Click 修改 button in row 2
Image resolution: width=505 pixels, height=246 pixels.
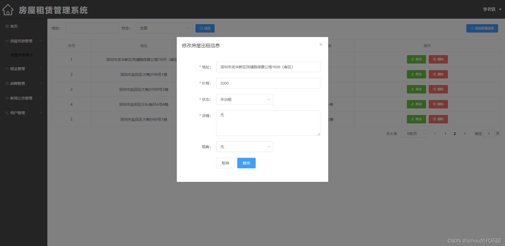point(416,74)
